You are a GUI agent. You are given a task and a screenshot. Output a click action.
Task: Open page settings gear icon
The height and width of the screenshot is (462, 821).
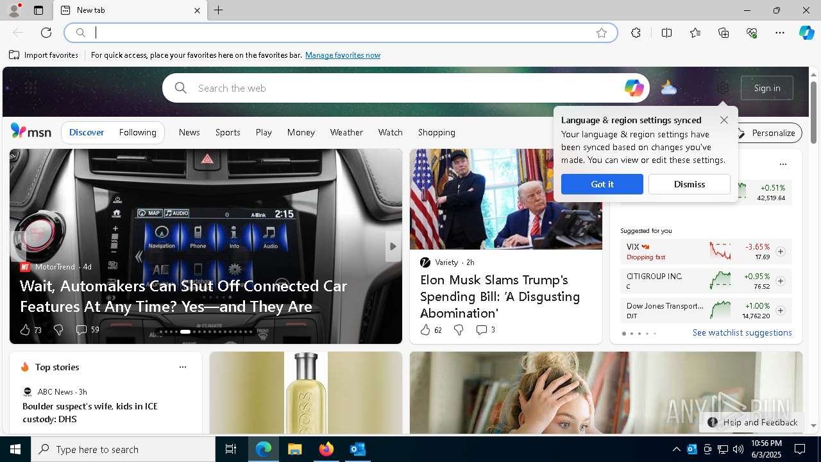723,88
